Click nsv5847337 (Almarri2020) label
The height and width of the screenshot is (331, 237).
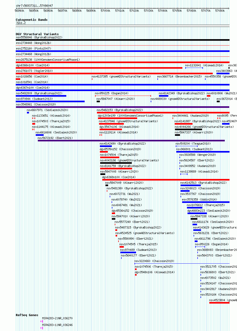[x=194, y=132]
